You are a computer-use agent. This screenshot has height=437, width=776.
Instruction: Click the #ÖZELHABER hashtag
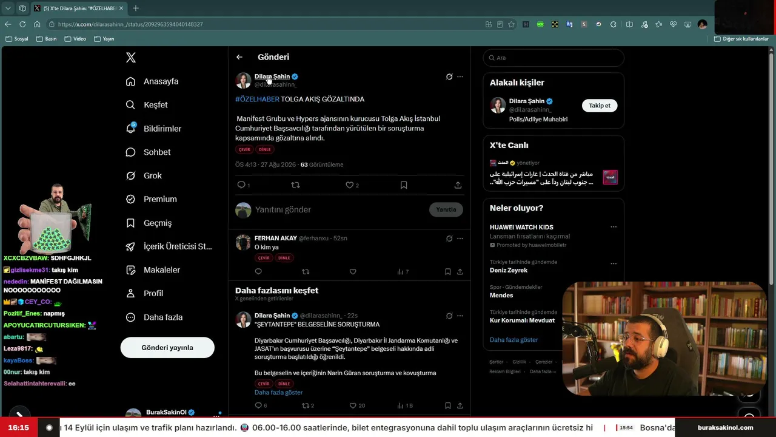click(x=257, y=99)
